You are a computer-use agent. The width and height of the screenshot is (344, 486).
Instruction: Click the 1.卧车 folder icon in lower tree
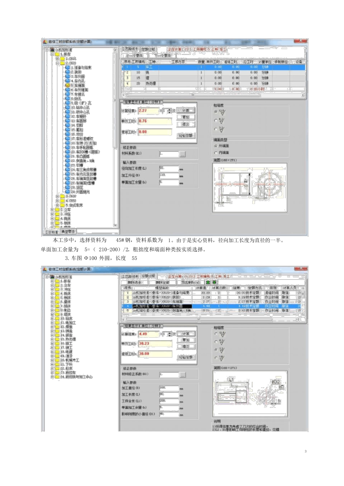[x=57, y=281]
